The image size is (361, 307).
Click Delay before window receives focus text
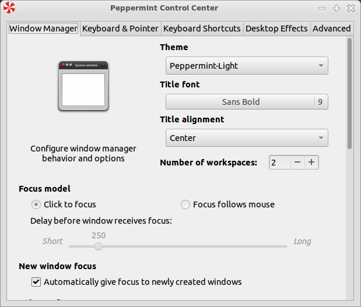(x=101, y=221)
